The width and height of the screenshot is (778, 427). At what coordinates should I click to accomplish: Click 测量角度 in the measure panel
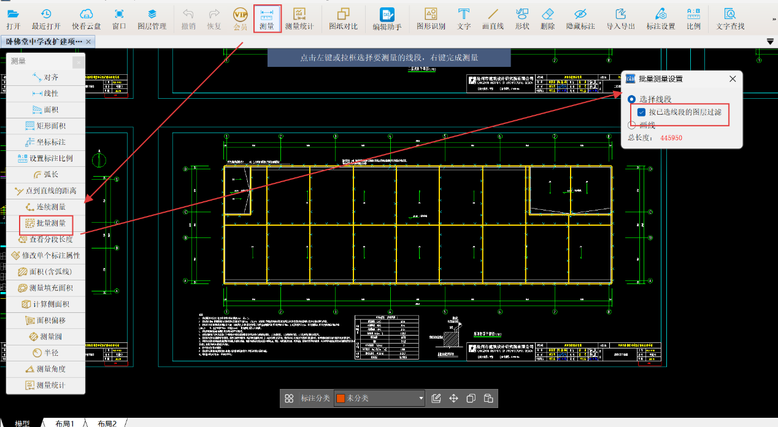(45, 369)
